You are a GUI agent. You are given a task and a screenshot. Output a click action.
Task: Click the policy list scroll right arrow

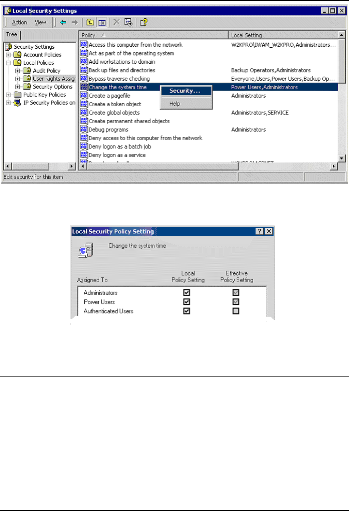click(x=334, y=166)
